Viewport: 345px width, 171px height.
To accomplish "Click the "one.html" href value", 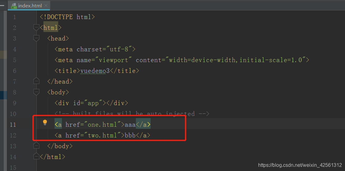I will (x=102, y=125).
